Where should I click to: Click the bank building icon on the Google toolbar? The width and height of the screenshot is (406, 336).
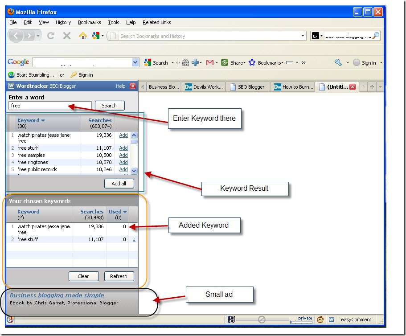point(185,62)
